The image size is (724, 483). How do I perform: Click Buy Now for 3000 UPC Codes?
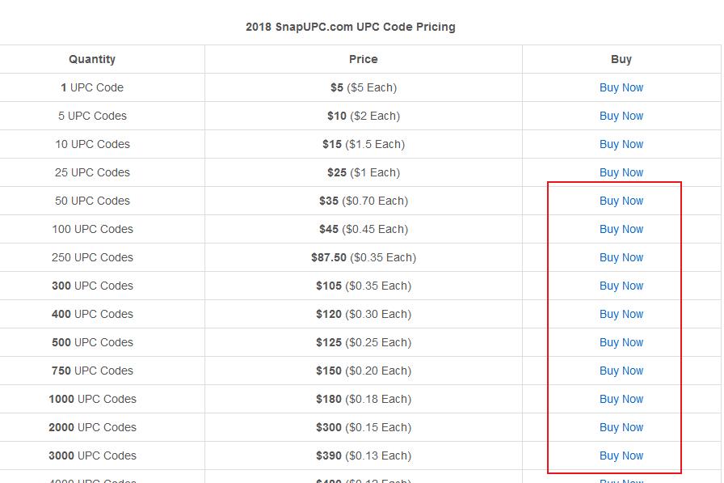pyautogui.click(x=621, y=455)
